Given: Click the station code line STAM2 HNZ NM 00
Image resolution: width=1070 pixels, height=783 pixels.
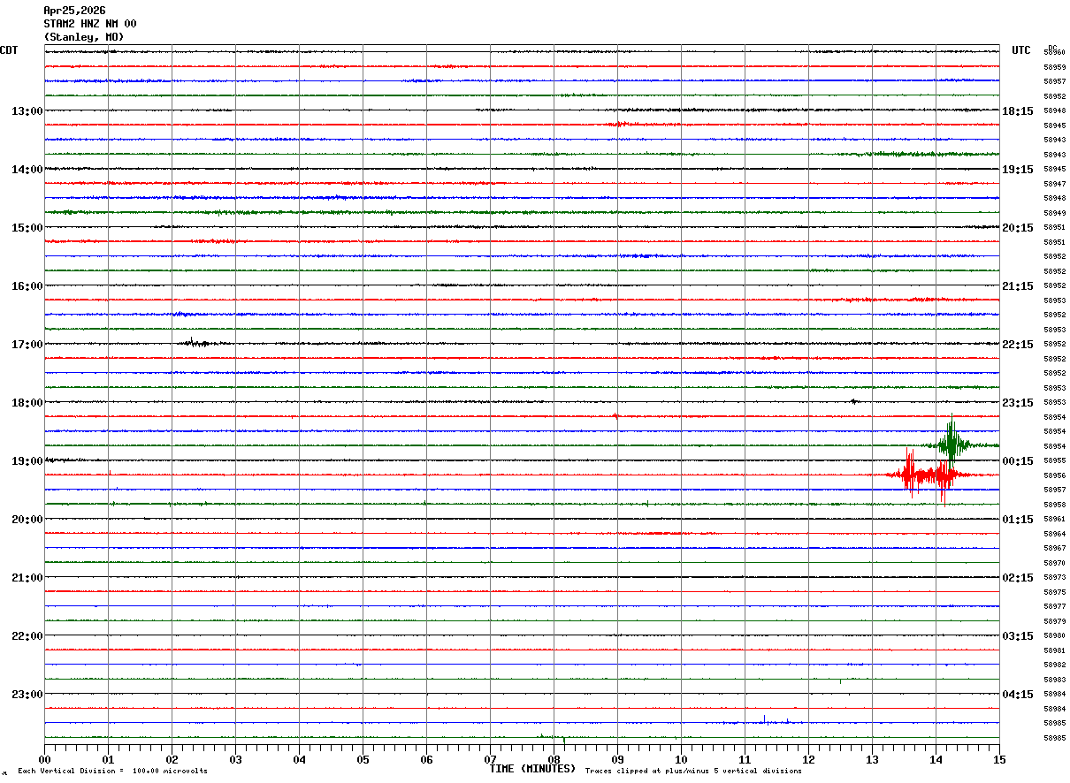Looking at the screenshot, I should (x=90, y=24).
